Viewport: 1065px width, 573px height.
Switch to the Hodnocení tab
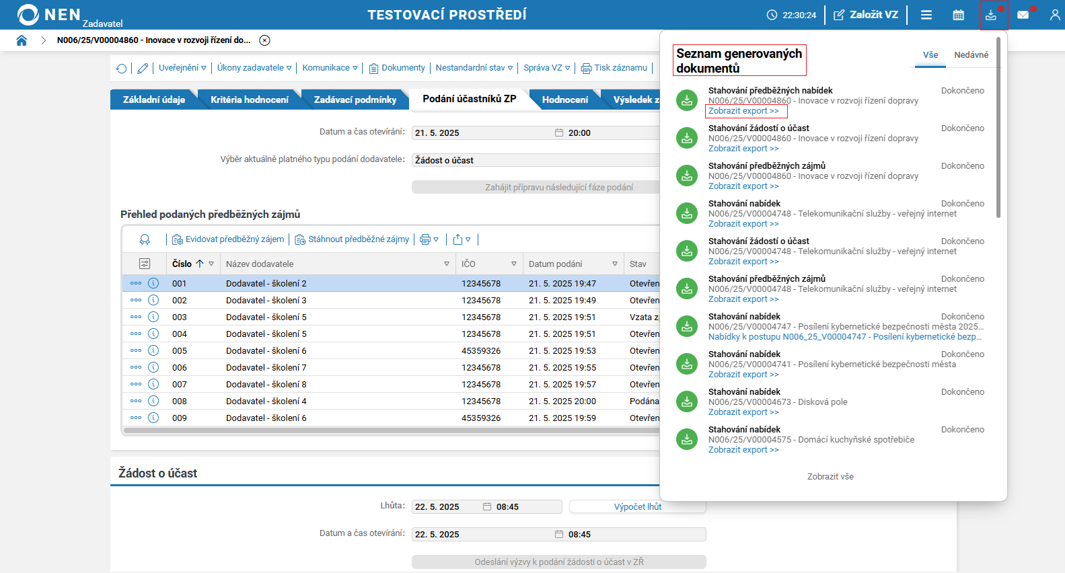[x=564, y=100]
